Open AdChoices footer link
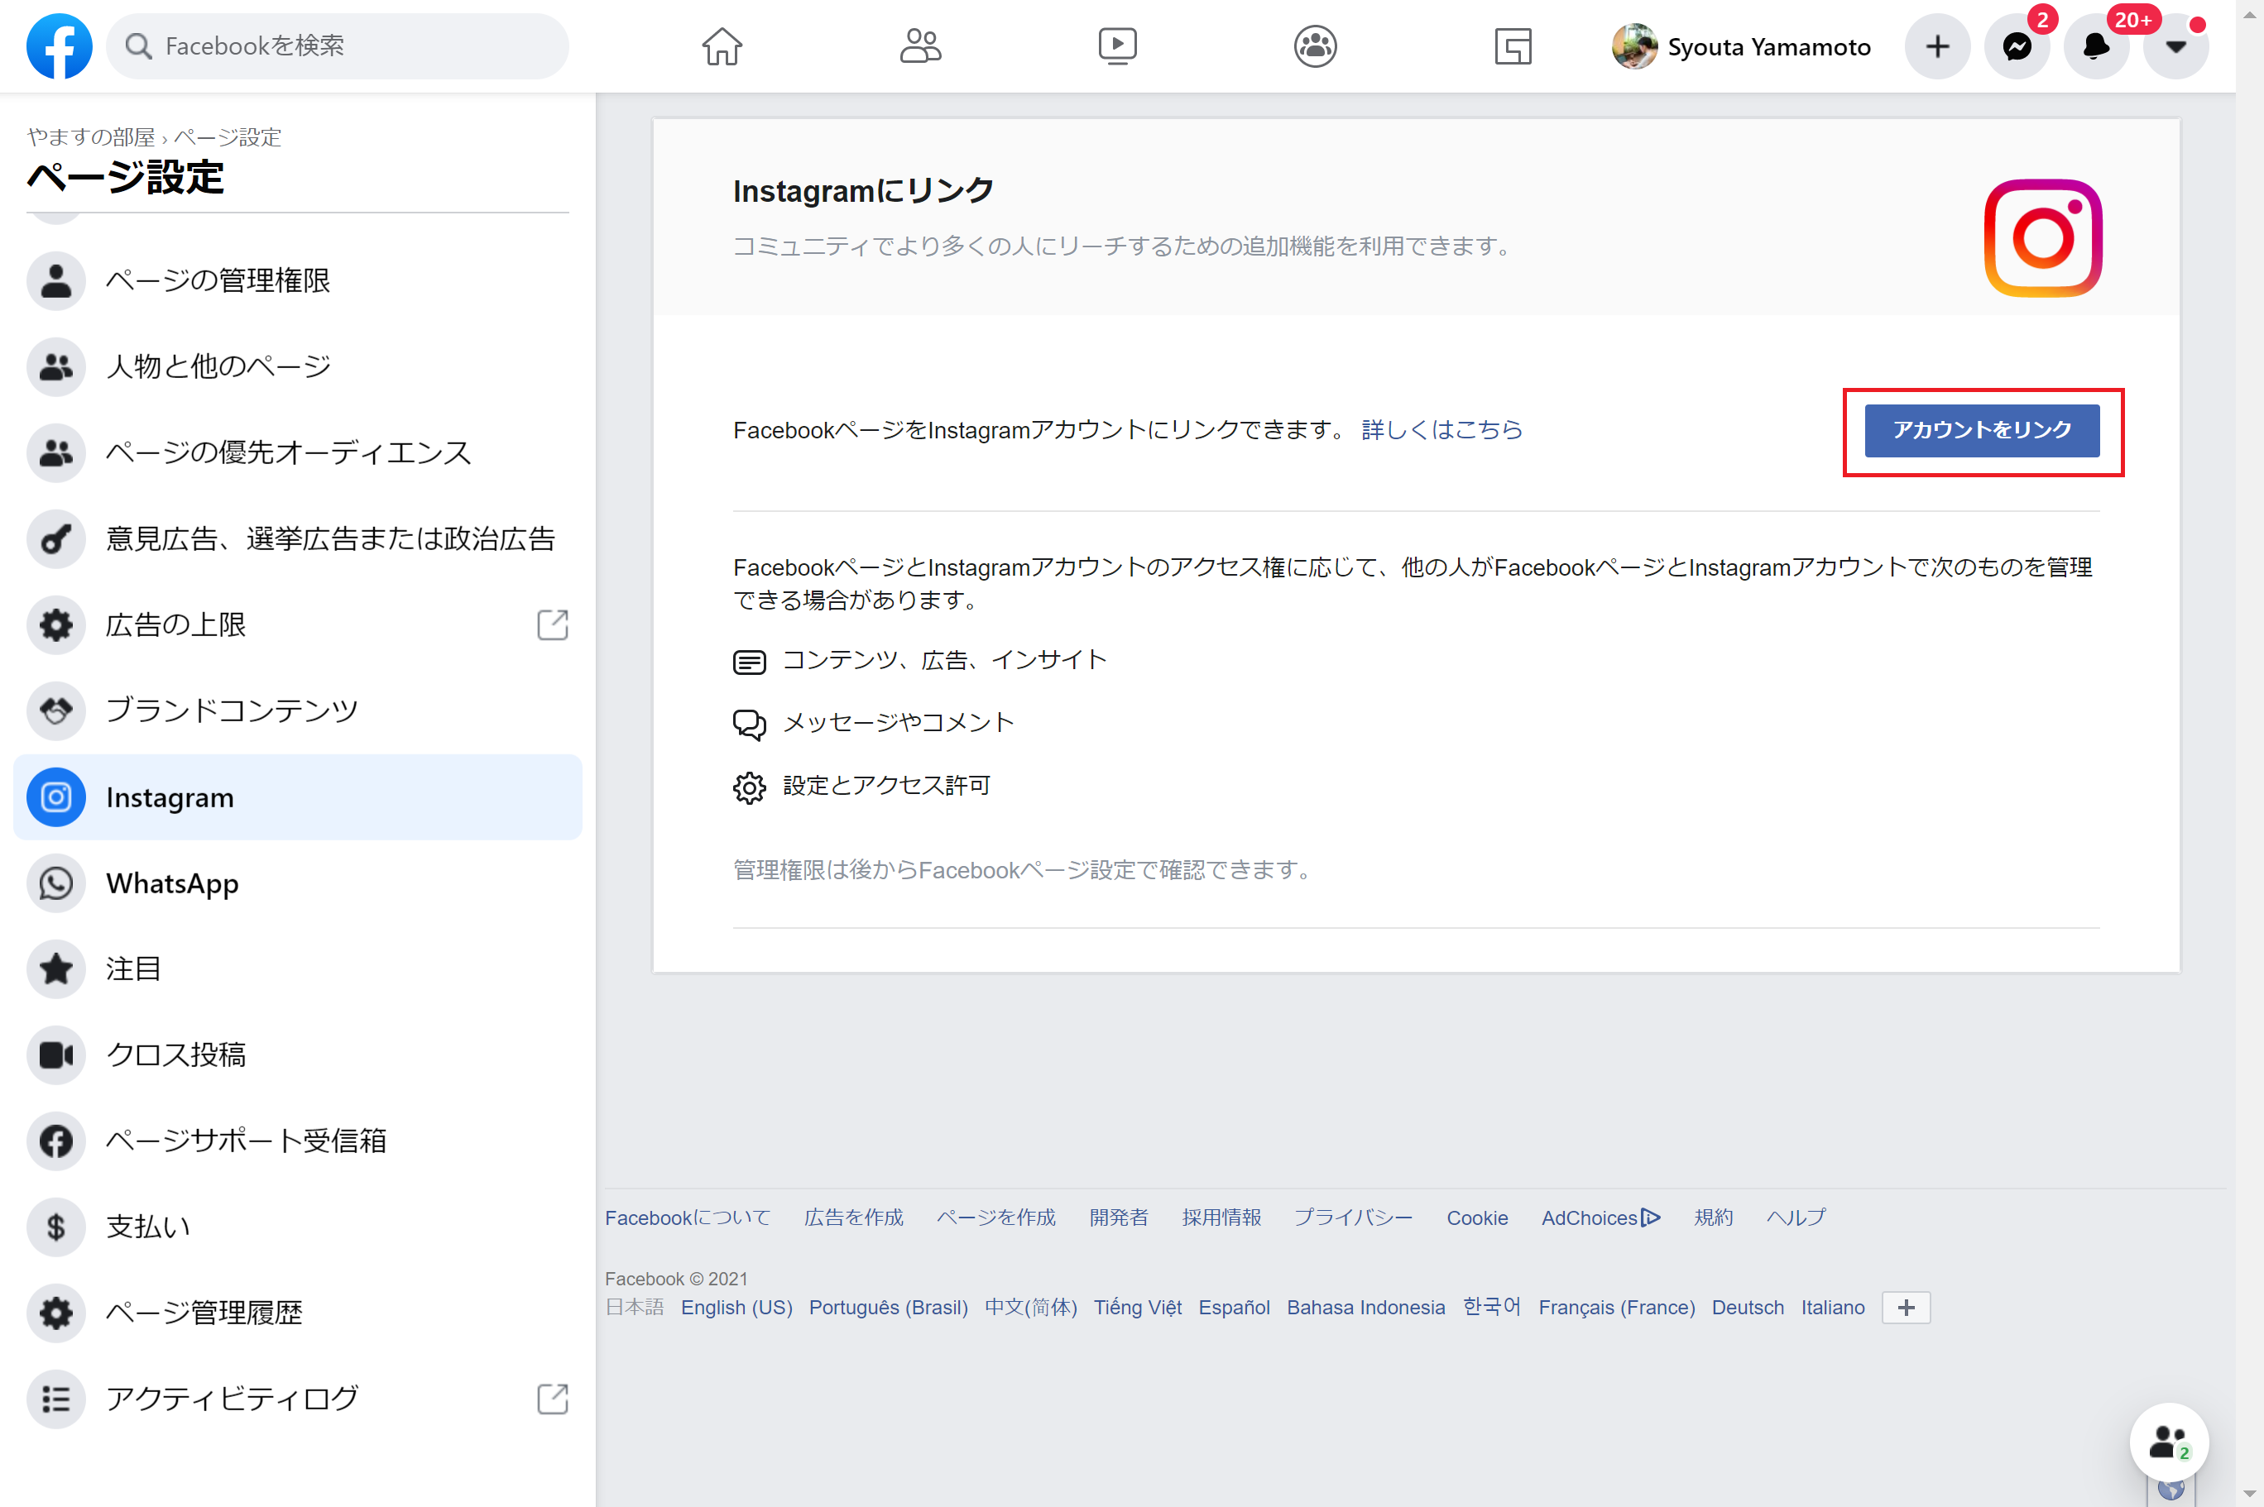2264x1507 pixels. pyautogui.click(x=1600, y=1218)
